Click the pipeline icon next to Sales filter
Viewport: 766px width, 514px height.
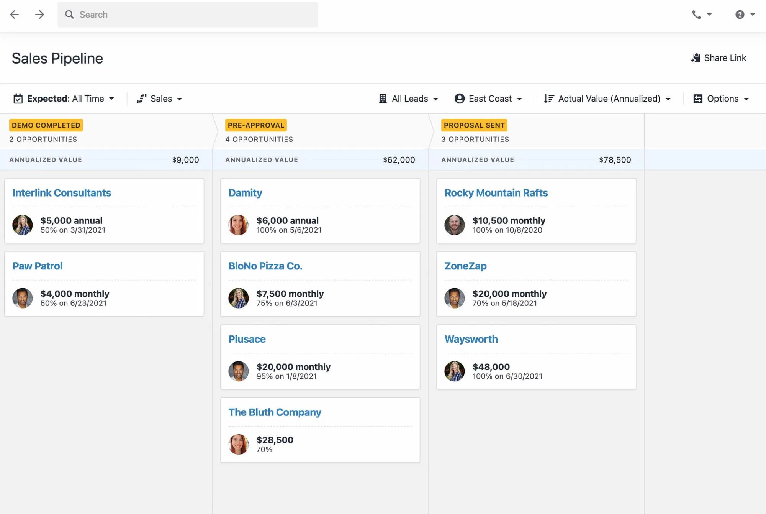pos(142,99)
